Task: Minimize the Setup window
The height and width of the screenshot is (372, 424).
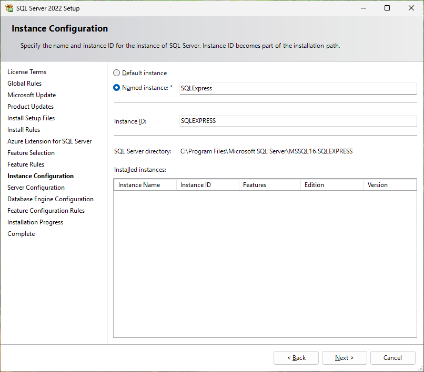Action: 363,8
